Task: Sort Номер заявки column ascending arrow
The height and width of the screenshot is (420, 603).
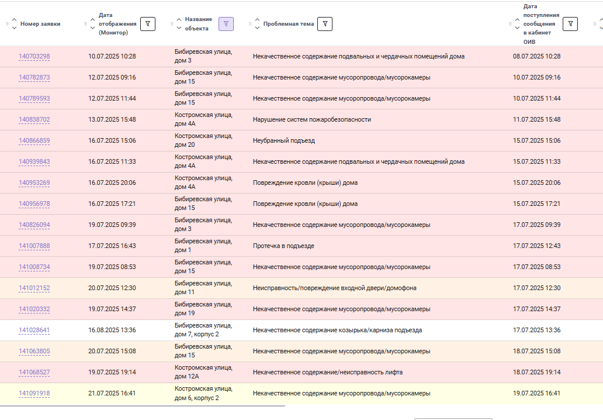Action: point(14,20)
